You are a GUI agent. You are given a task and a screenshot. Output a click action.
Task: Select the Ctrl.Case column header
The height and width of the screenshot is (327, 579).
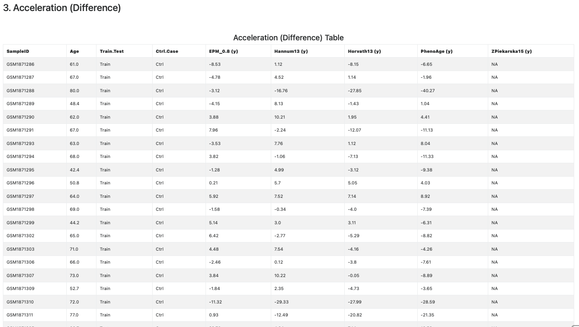[x=167, y=51]
